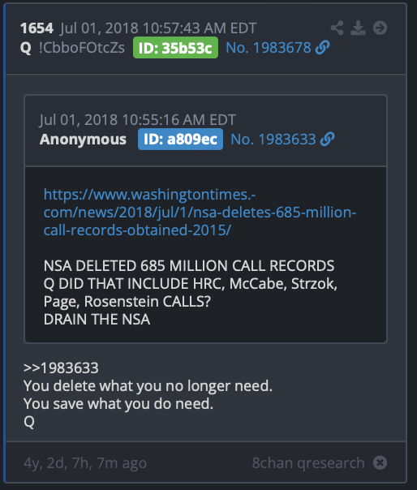The width and height of the screenshot is (417, 490).
Task: Download post 1654 with the download icon
Action: pyautogui.click(x=358, y=28)
